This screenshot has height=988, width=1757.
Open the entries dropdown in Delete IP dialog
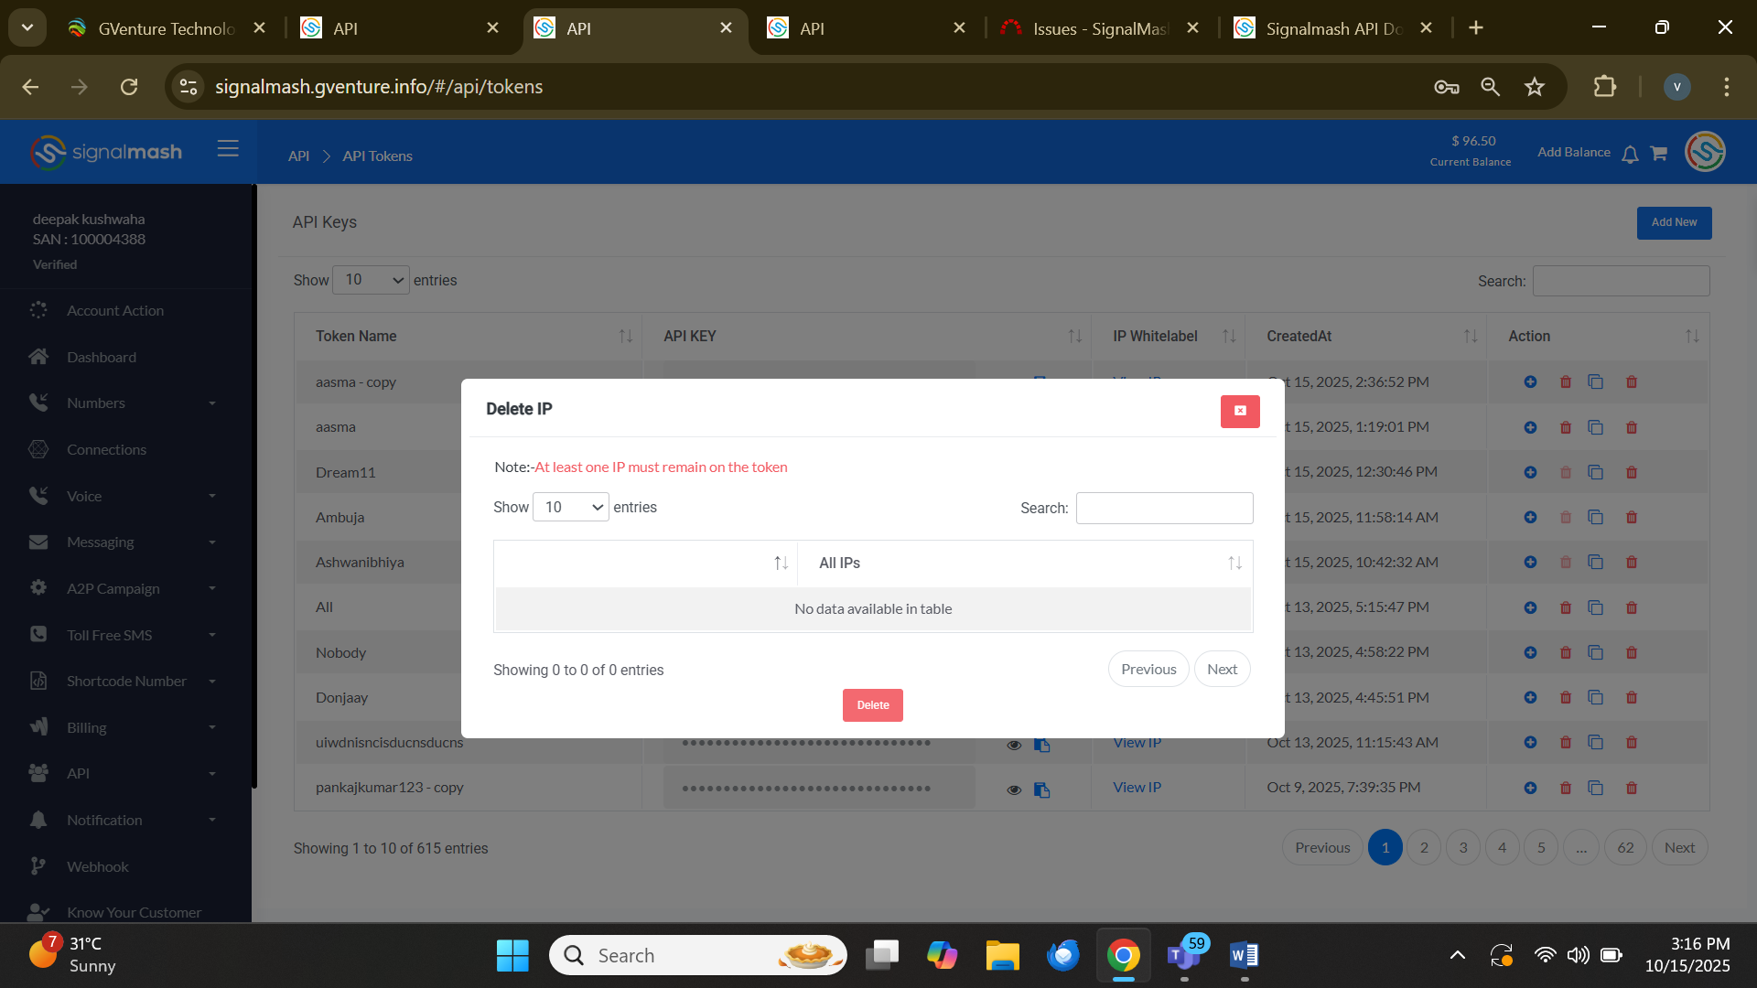(570, 508)
